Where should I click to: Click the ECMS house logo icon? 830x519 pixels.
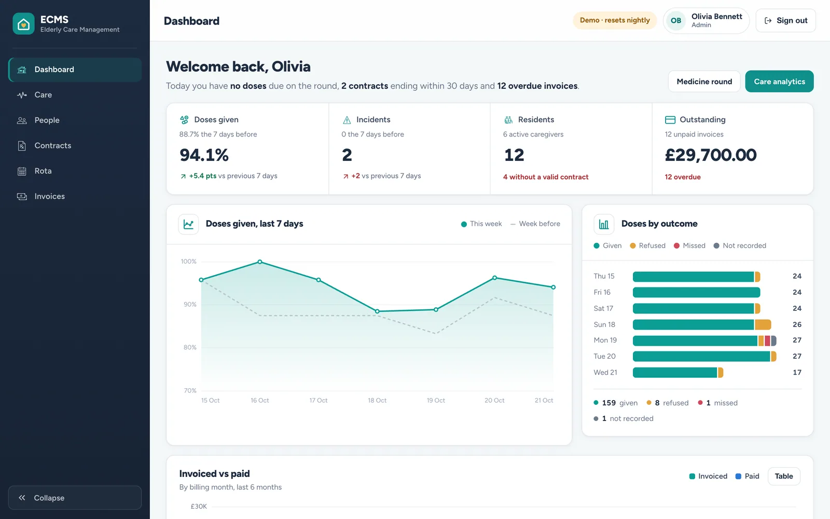tap(23, 23)
